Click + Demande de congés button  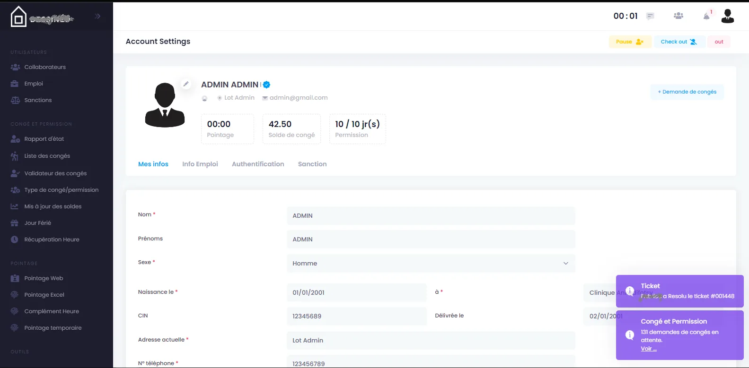[687, 92]
